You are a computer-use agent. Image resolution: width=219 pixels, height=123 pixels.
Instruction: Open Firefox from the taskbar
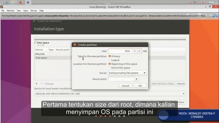coord(21,2)
